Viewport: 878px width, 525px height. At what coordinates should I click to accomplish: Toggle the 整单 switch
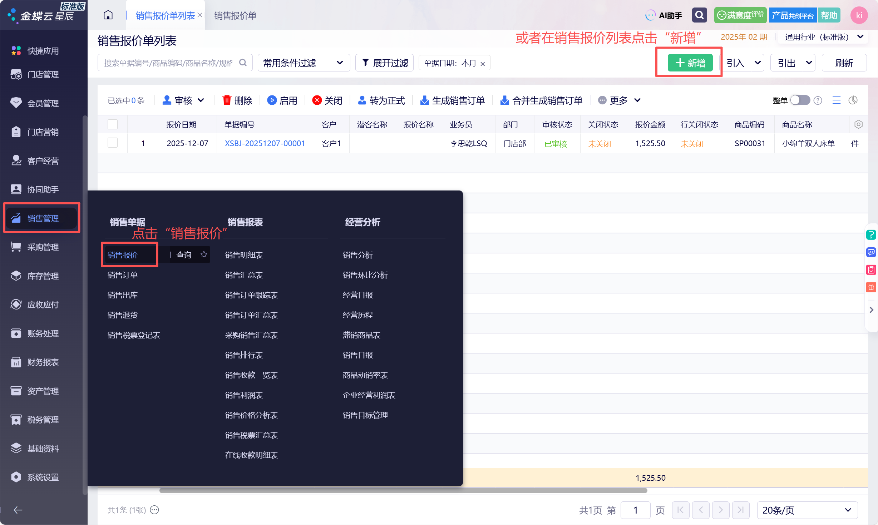tap(800, 100)
